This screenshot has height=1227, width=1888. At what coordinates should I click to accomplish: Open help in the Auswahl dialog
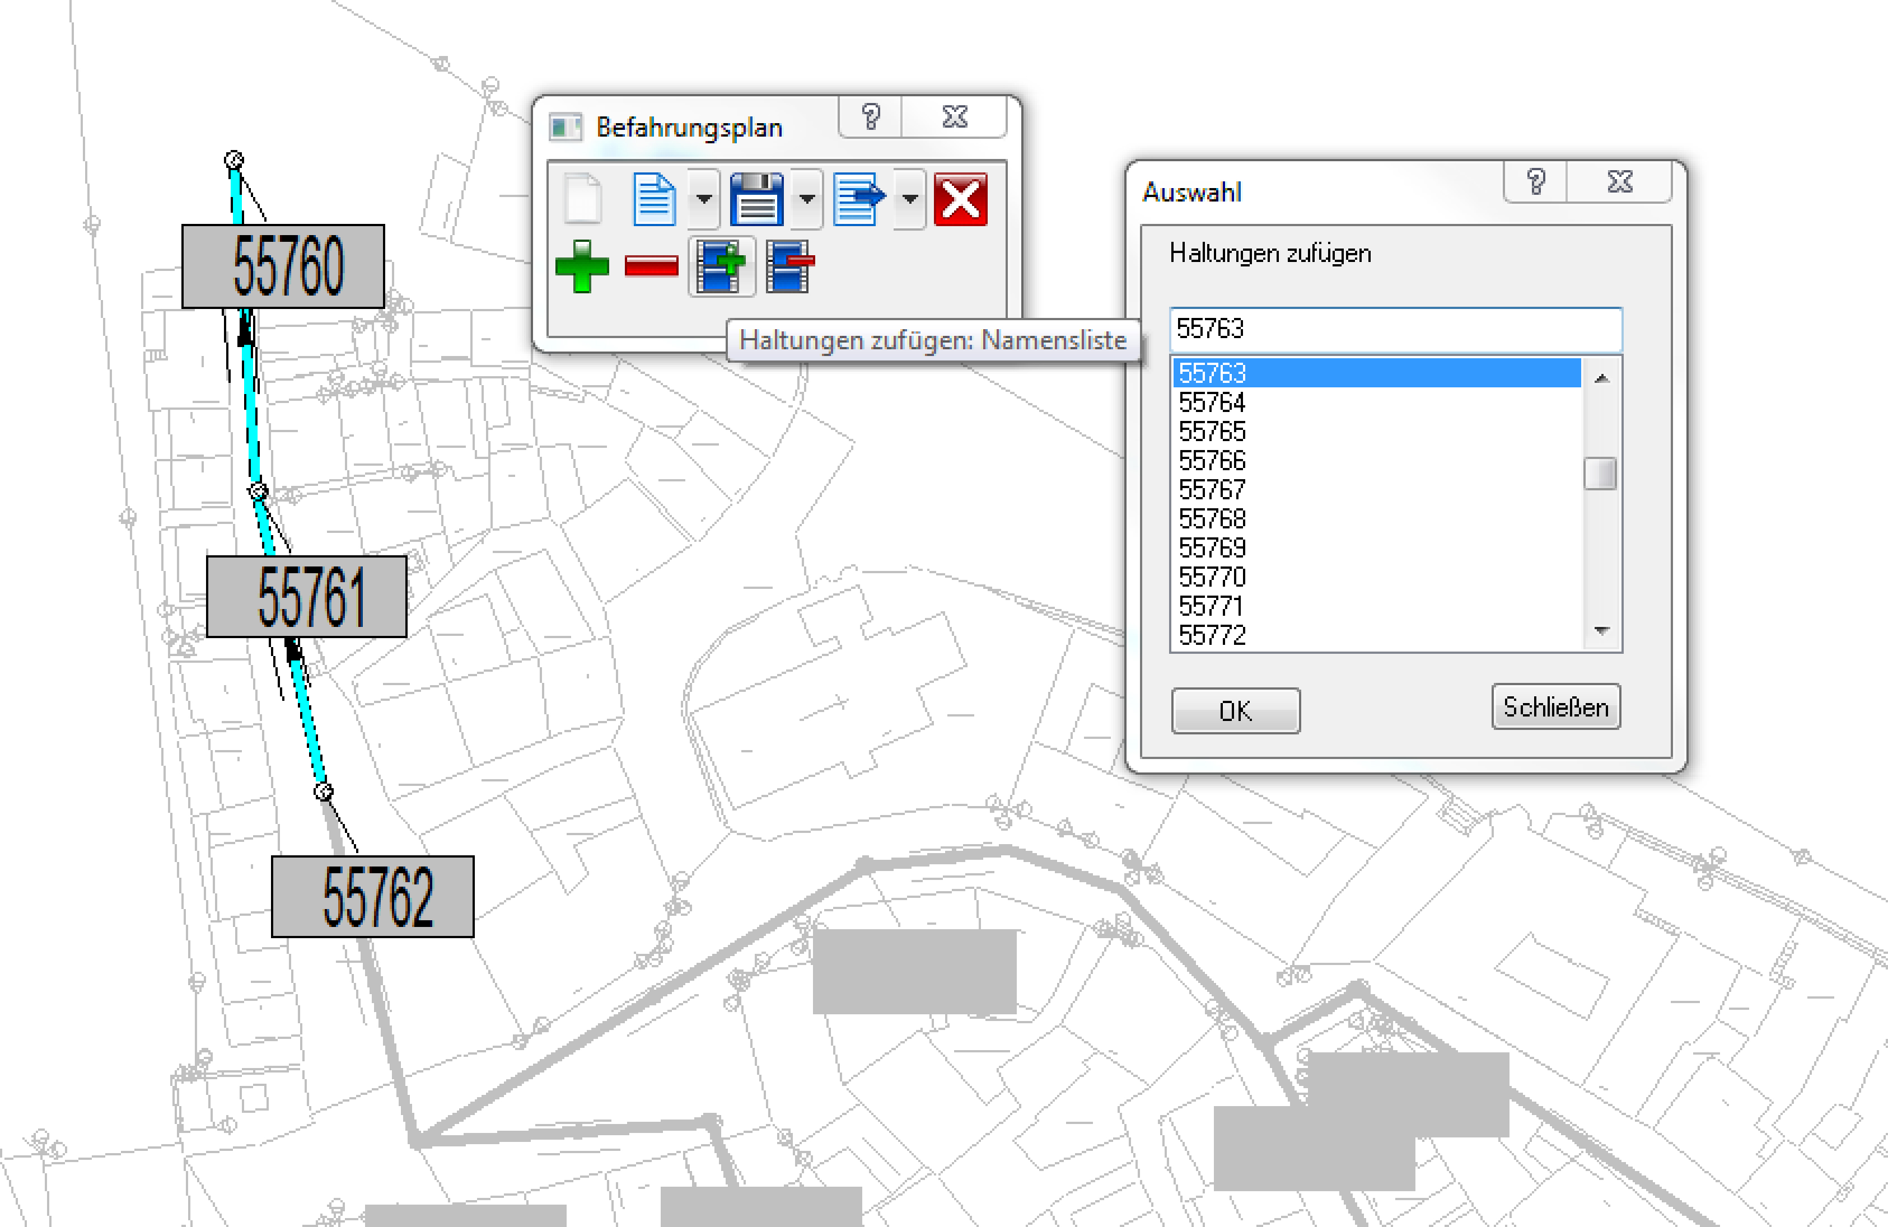click(1536, 181)
